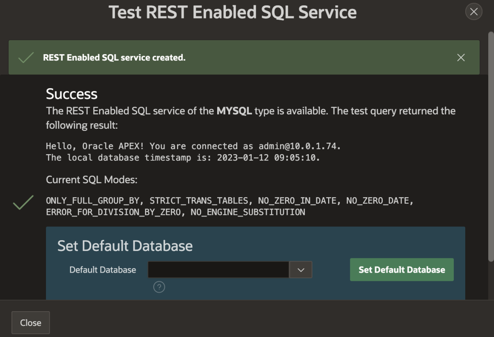Click the local database timestamp line

click(183, 158)
